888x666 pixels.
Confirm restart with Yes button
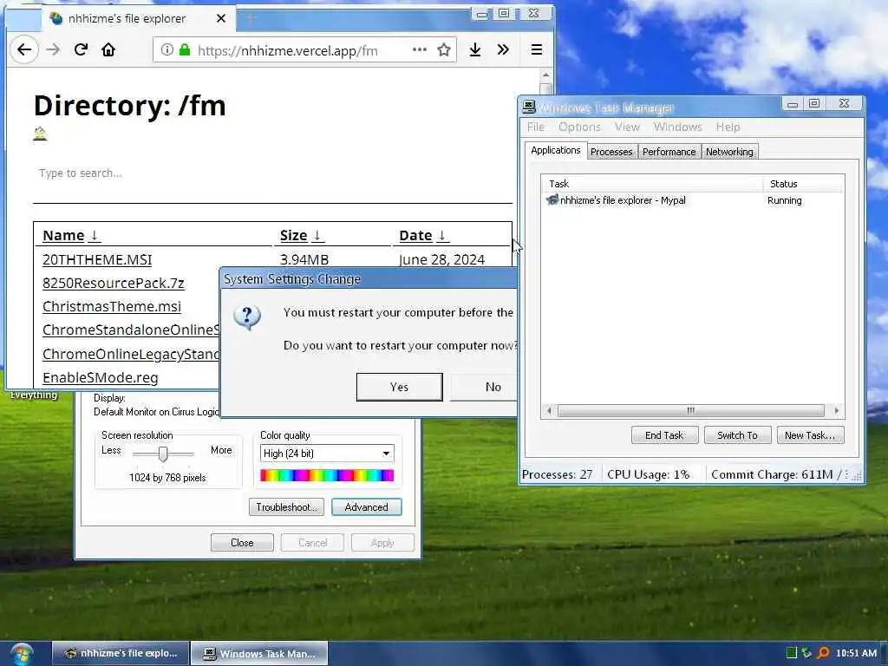[x=399, y=387]
